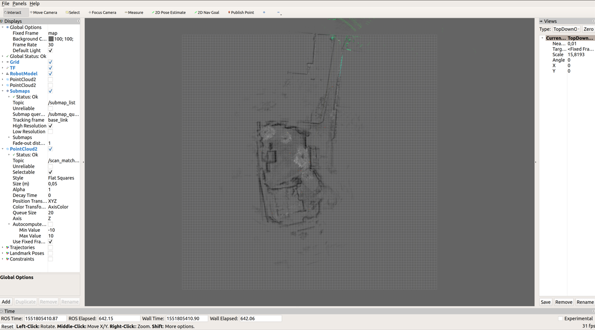Screen dimensions: 595x330
Task: Click the blue plus add-tool icon
Action: click(x=264, y=12)
